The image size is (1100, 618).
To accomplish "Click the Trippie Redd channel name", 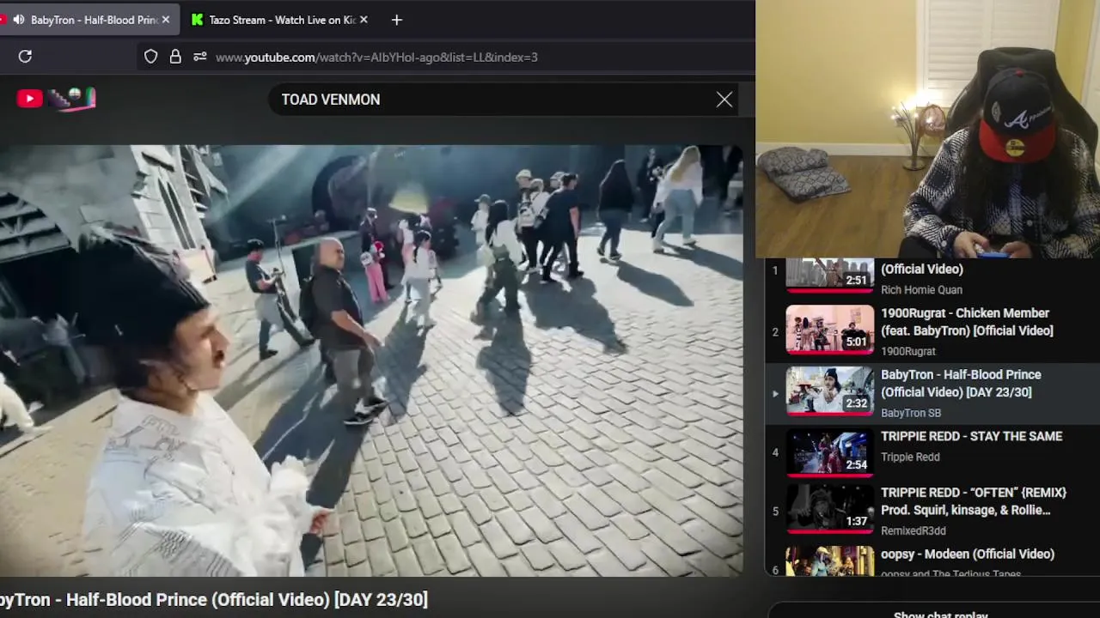I will (910, 457).
